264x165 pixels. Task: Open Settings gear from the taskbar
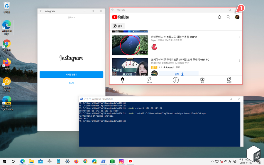pos(67,161)
